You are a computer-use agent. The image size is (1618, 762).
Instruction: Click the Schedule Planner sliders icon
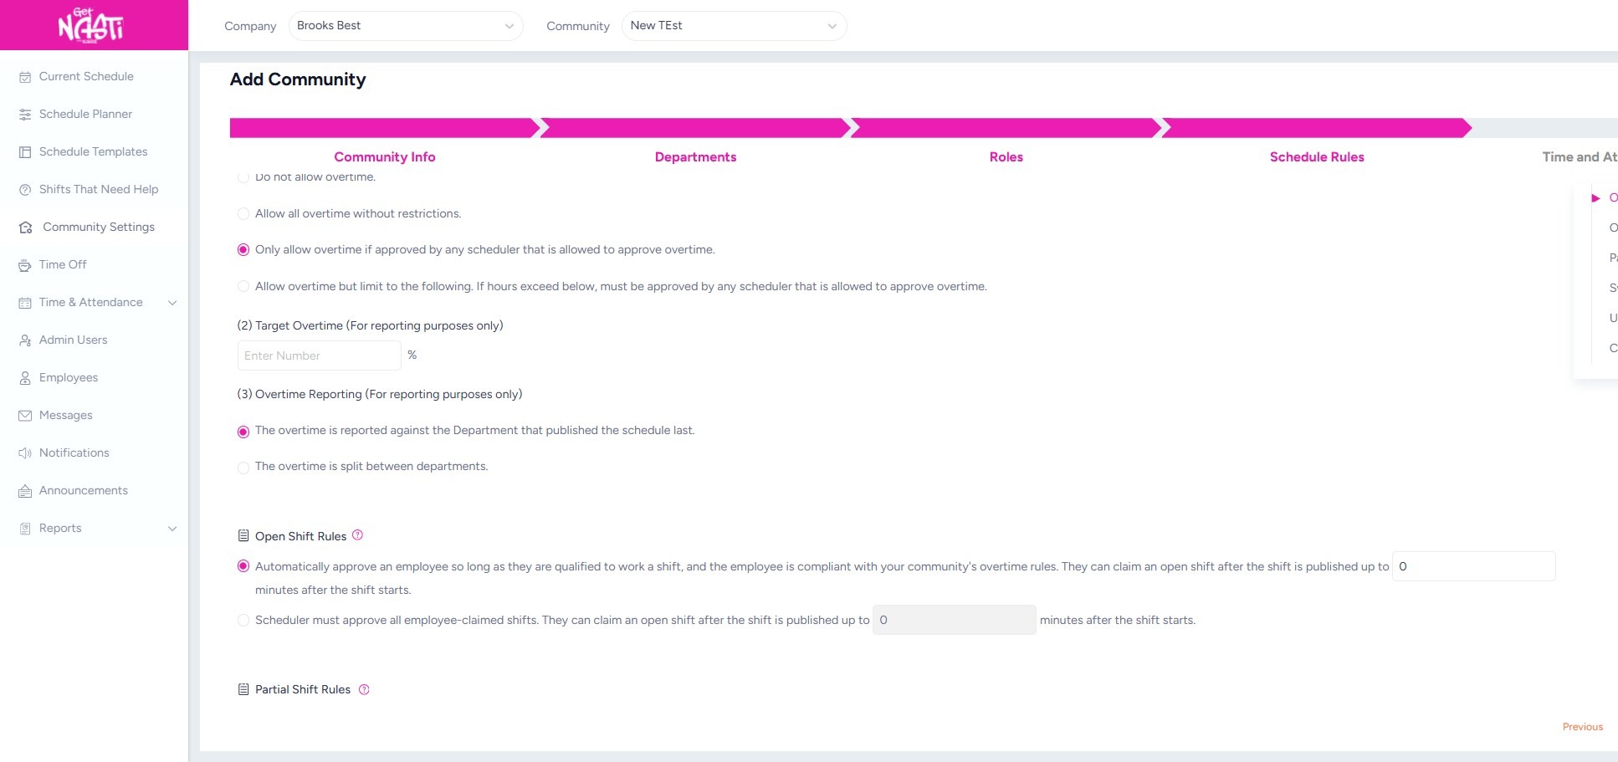25,115
